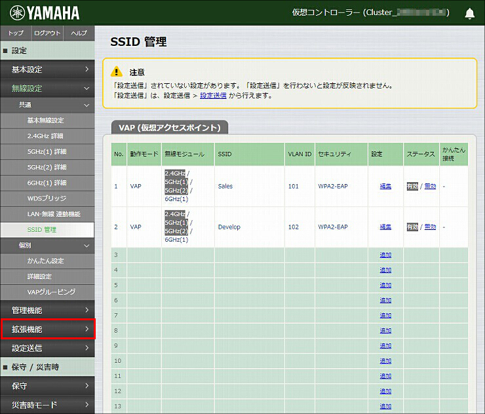
Task: Select SSID 管理 in sidebar
Action: point(47,230)
